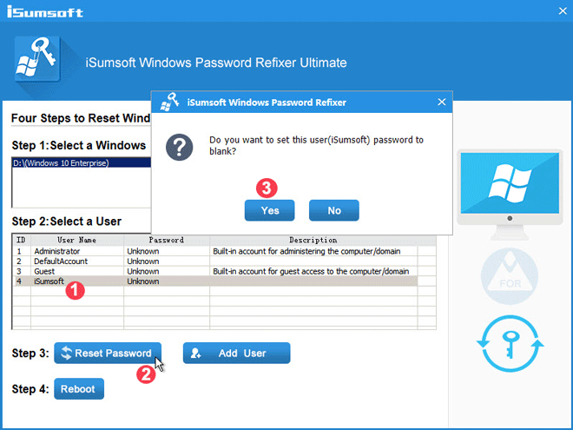Select the iSumsoft user row
This screenshot has width=573, height=430.
[x=215, y=281]
